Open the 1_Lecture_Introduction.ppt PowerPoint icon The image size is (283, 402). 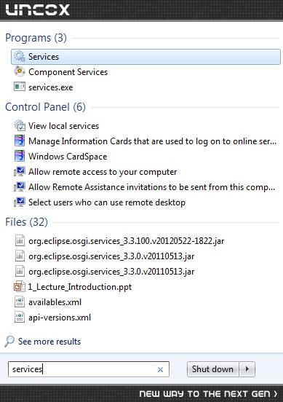[20, 287]
